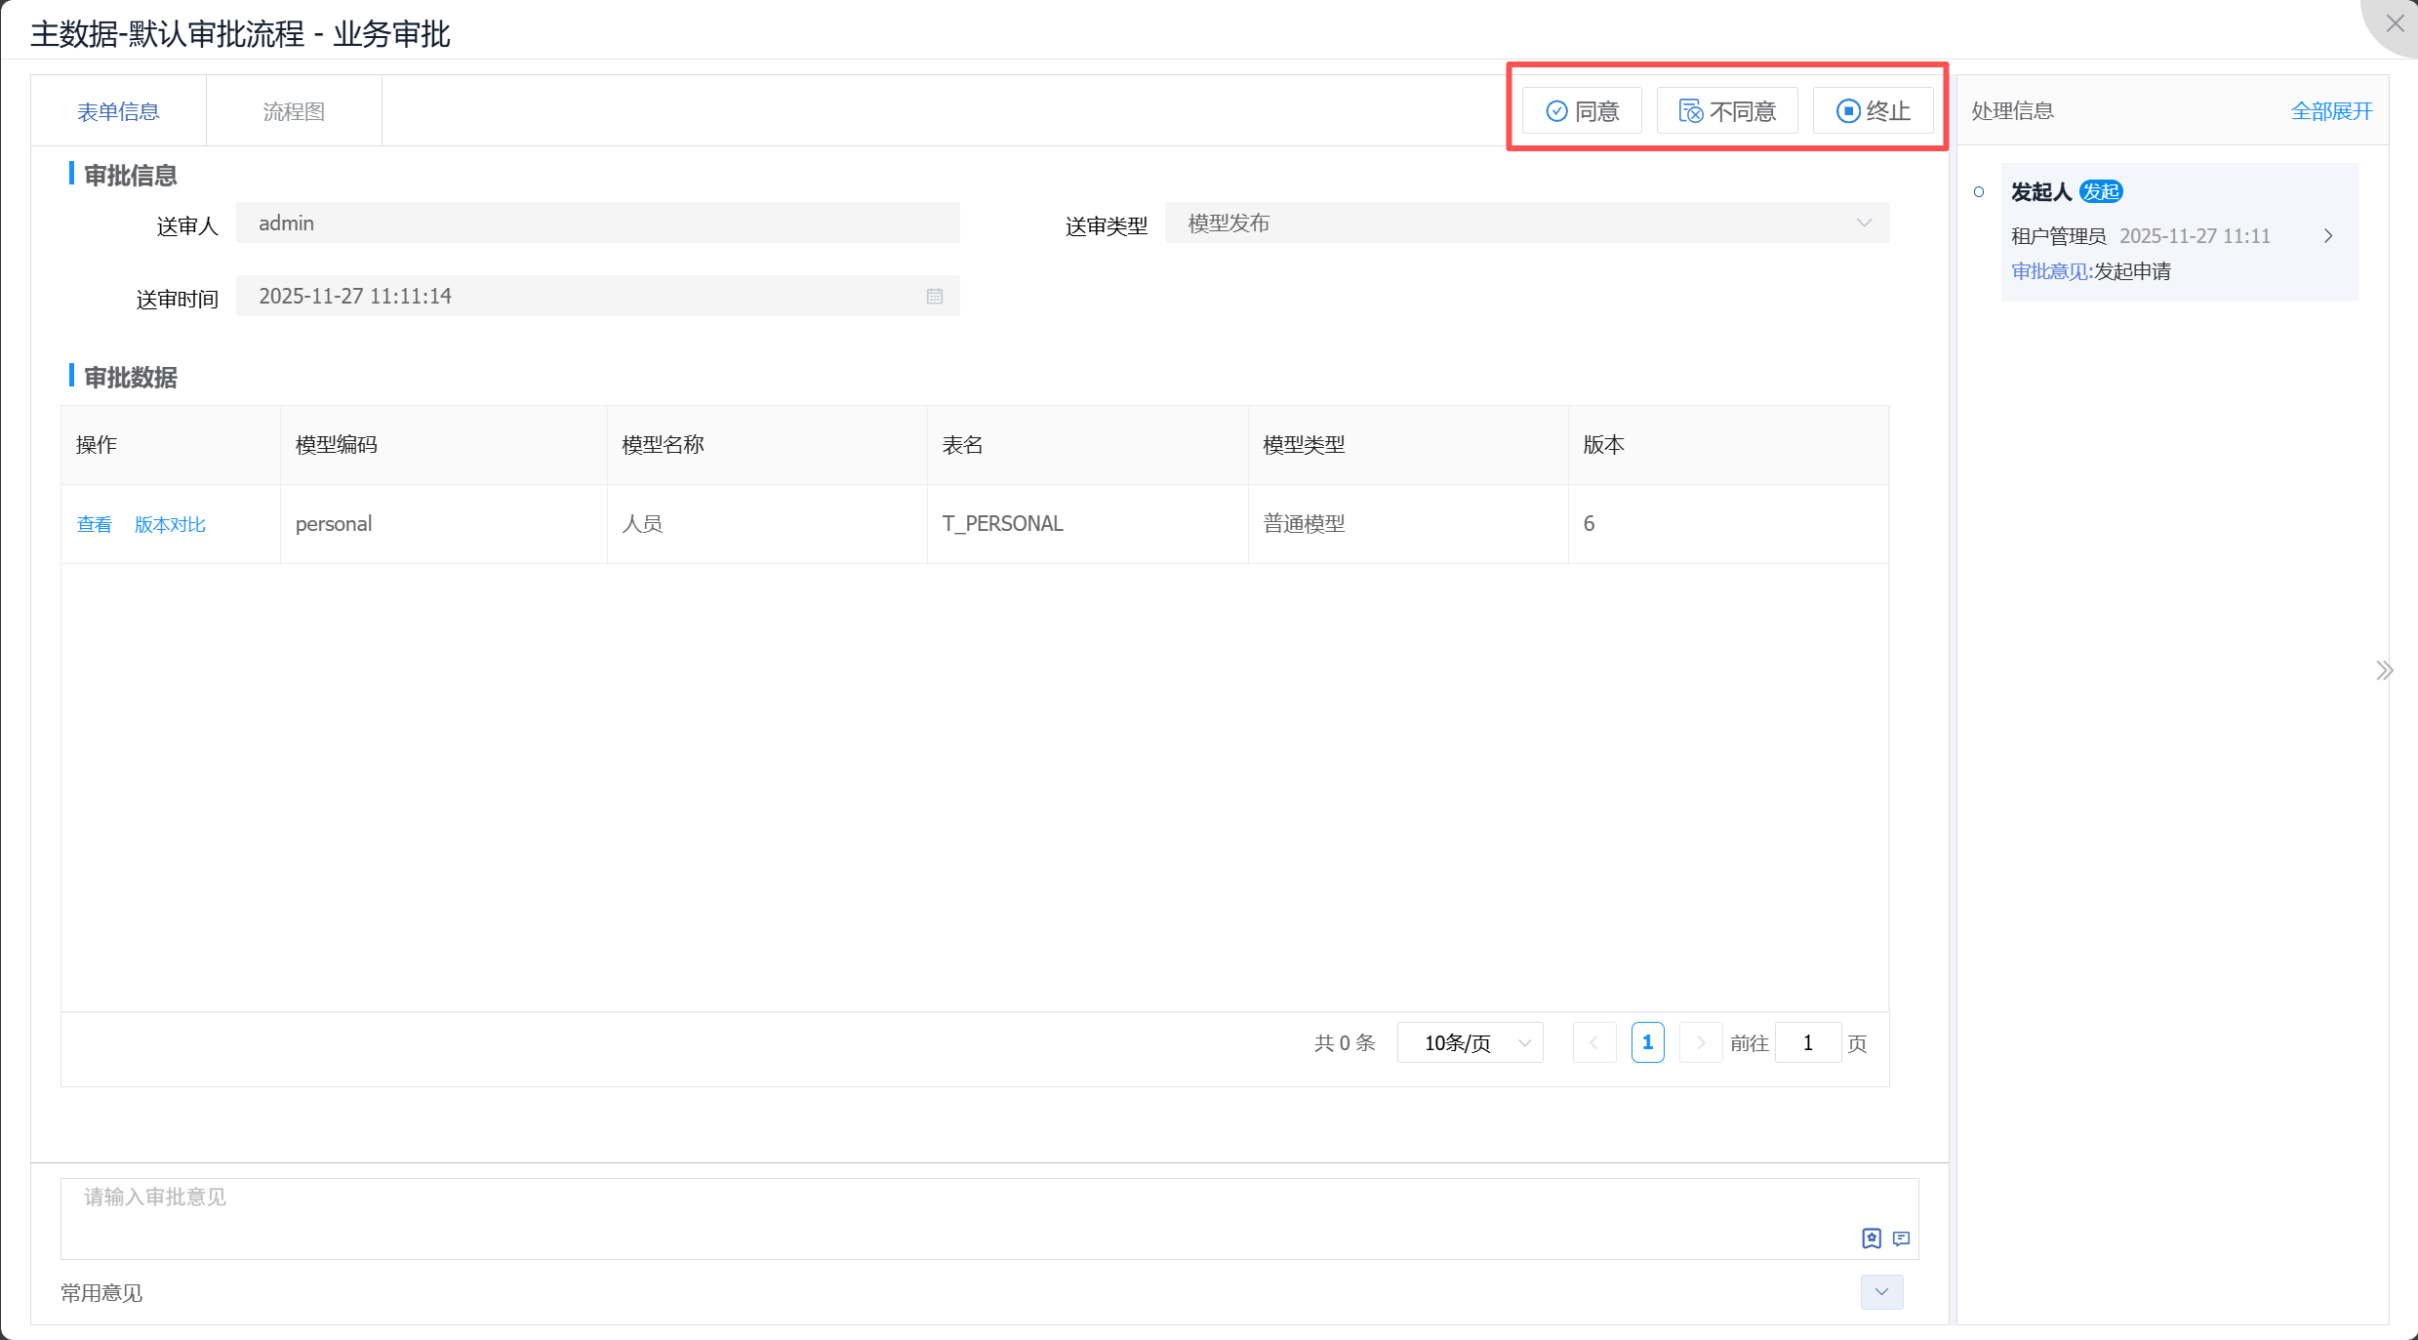Click the 查看 link for personal

pyautogui.click(x=94, y=525)
